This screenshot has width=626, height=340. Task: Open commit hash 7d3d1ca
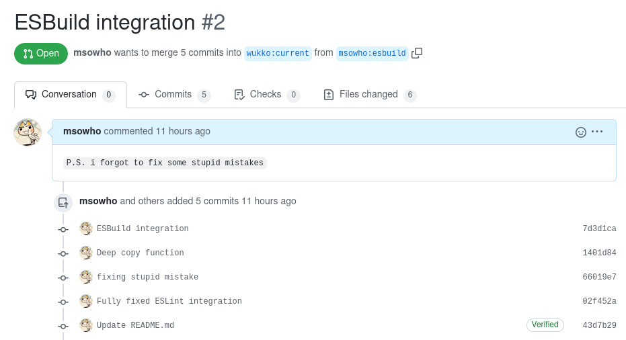coord(599,228)
